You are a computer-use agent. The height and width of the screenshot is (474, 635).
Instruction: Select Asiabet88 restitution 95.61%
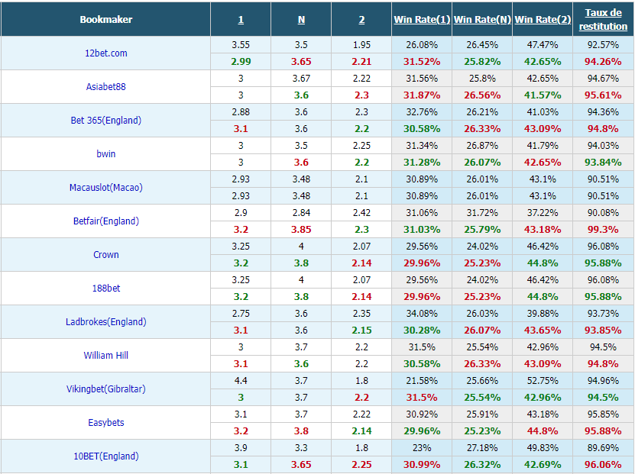[603, 95]
